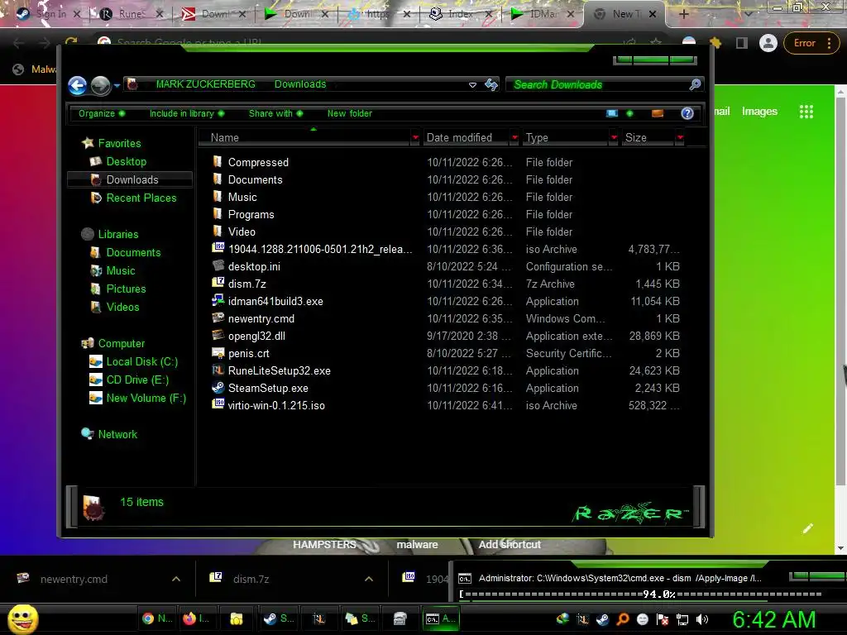Select the SteamSetup.exe file icon
Image resolution: width=847 pixels, height=635 pixels.
point(218,388)
